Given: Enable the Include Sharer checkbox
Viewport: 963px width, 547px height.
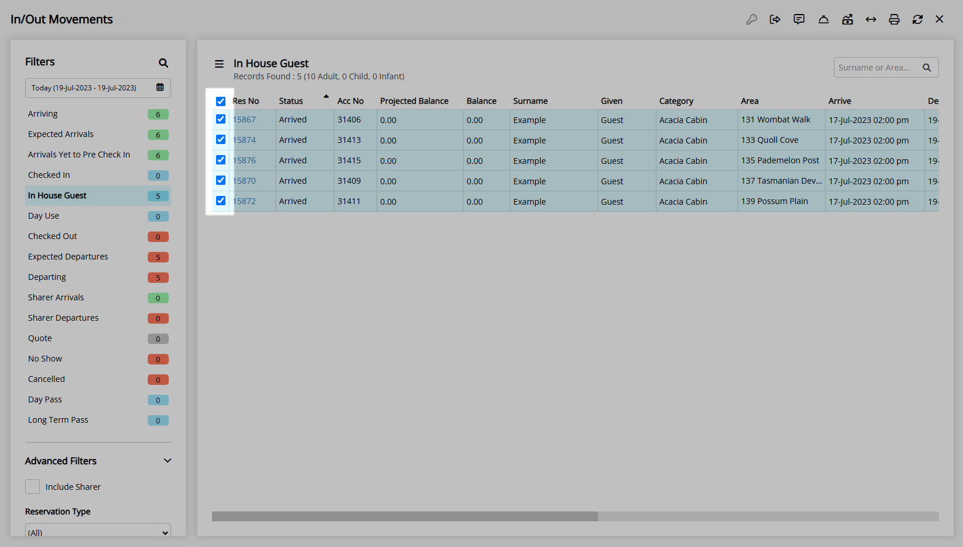Looking at the screenshot, I should tap(33, 486).
